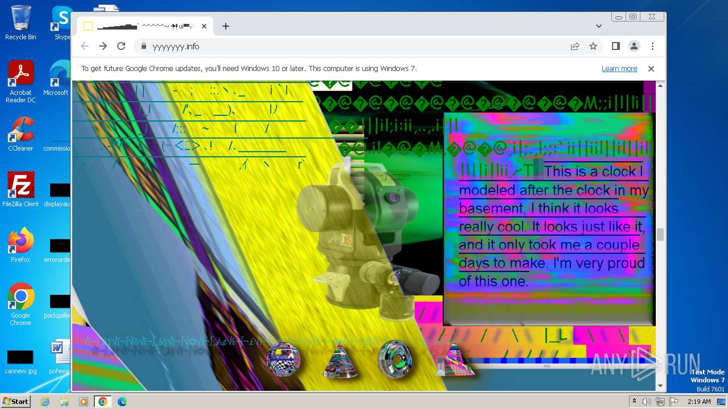Screen dimensions: 728x409
Task: Click the 3D clock camera model image
Action: click(370, 239)
